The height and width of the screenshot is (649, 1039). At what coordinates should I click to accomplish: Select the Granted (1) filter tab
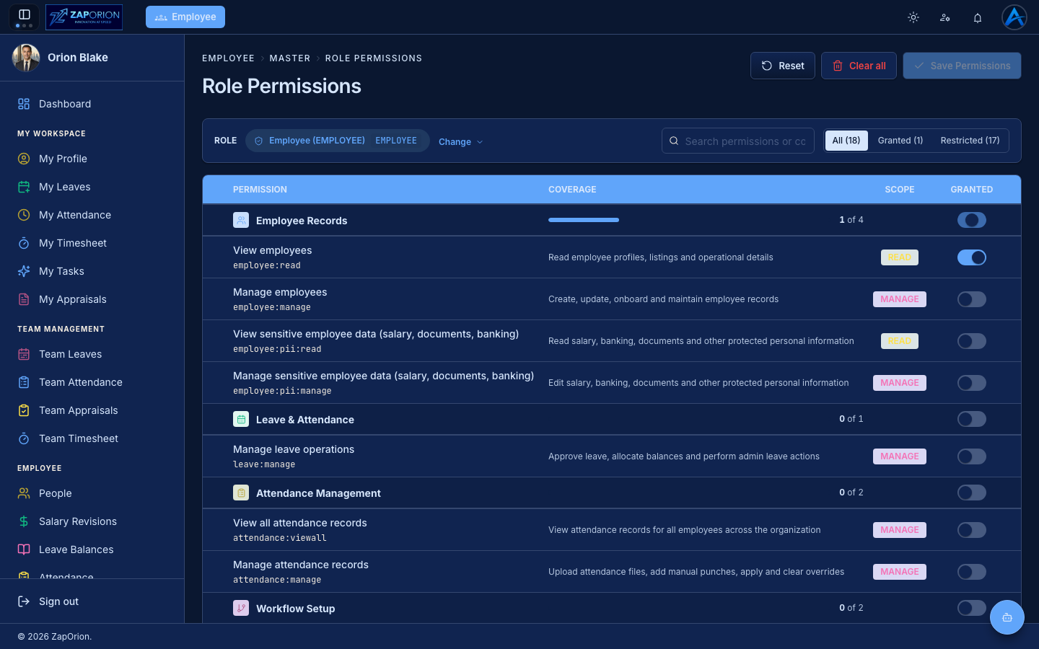900,141
